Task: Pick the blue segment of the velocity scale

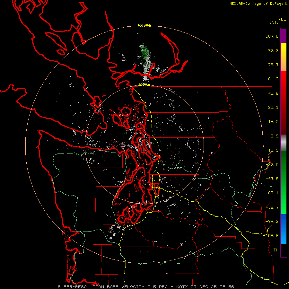Action: click(284, 229)
